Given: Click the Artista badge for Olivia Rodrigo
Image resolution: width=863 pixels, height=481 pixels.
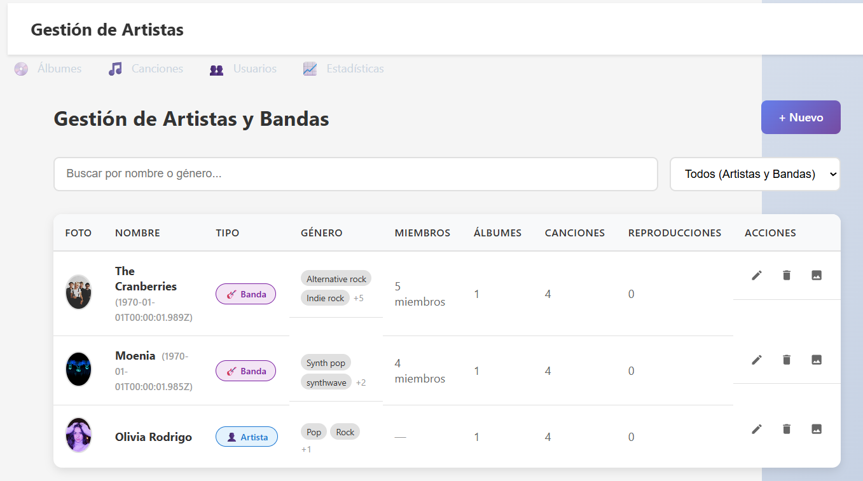Looking at the screenshot, I should (247, 437).
